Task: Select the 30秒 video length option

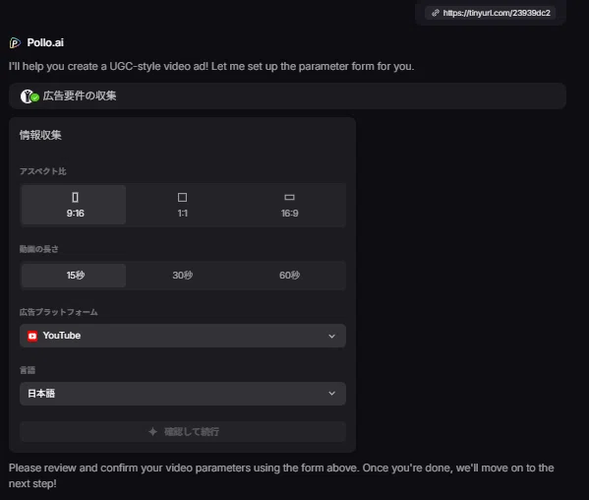Action: pyautogui.click(x=183, y=276)
